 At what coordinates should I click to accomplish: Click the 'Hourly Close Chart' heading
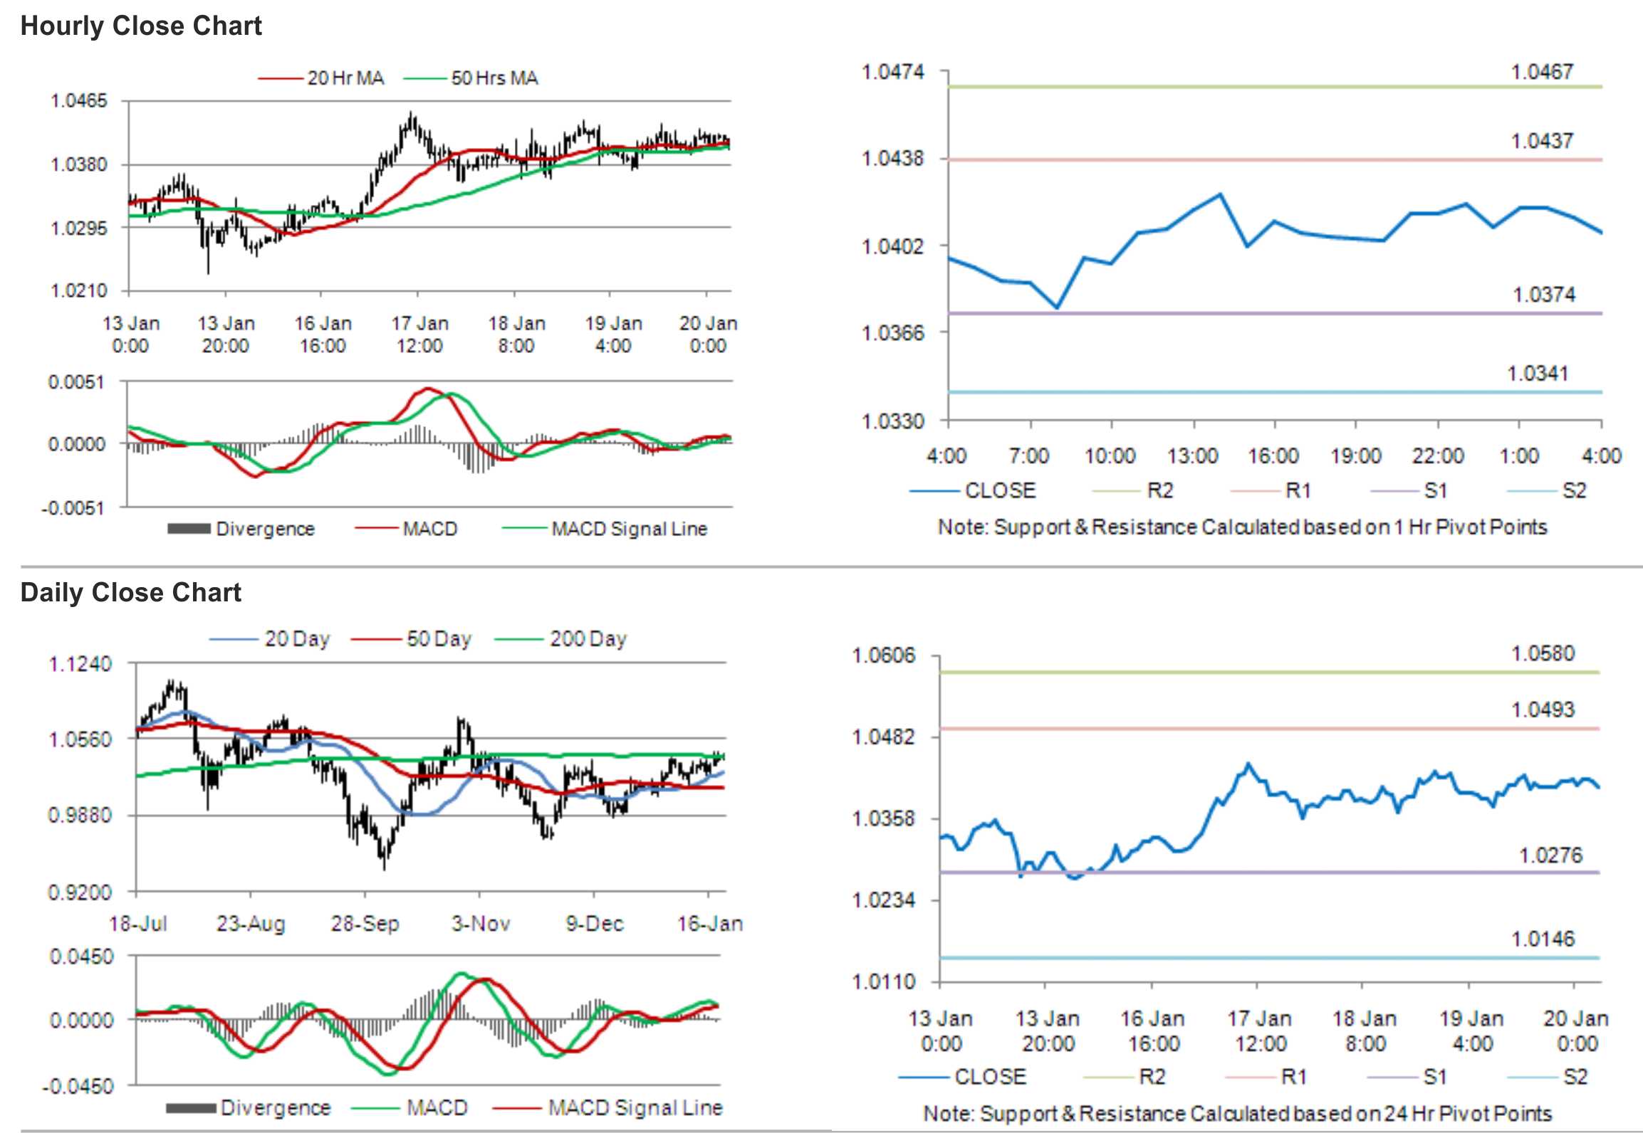pos(141,26)
